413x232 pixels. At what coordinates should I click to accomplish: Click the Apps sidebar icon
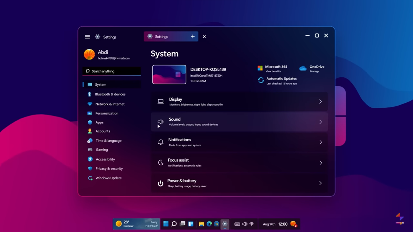coord(90,122)
